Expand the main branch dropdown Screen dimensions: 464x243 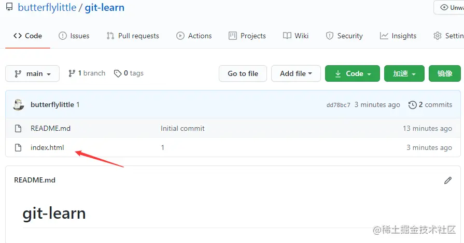[32, 73]
